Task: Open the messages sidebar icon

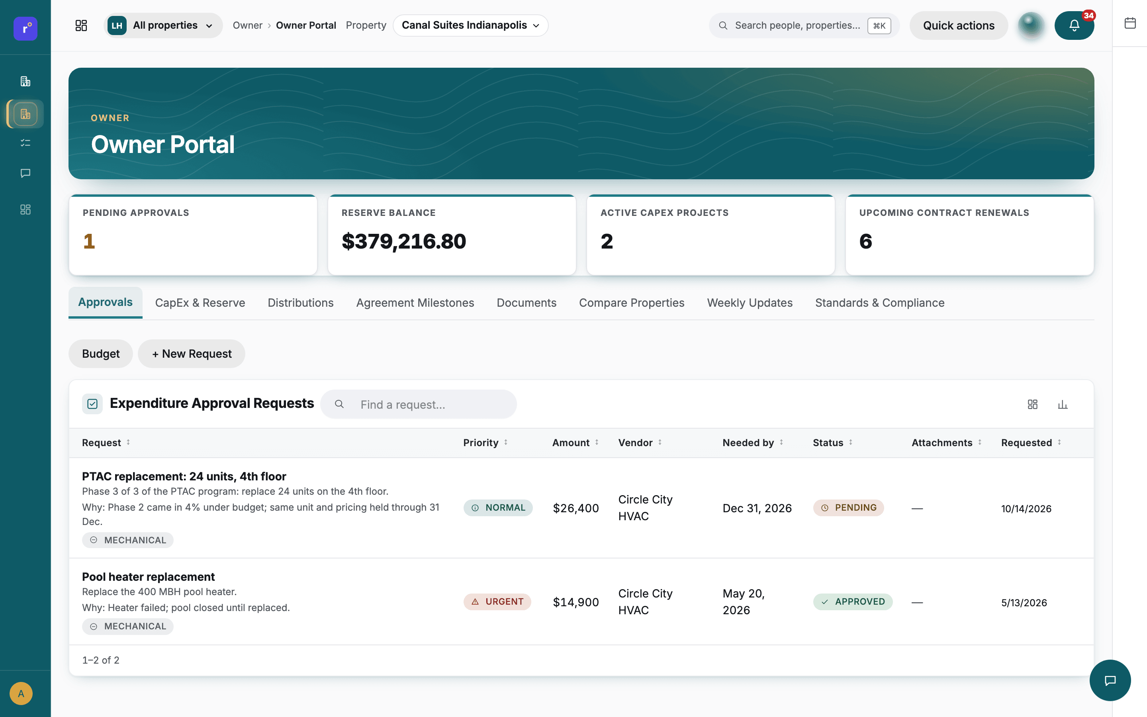Action: coord(25,173)
